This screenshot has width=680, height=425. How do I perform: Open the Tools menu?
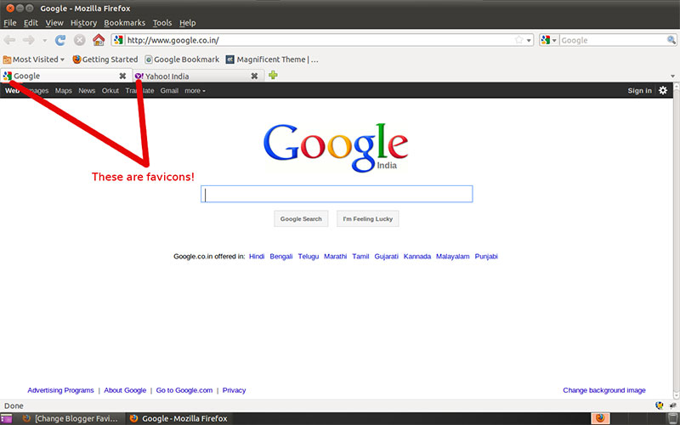[x=162, y=23]
